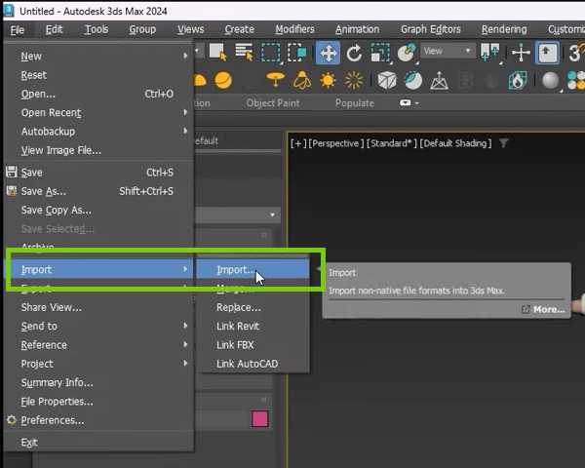Open the Tools menu
This screenshot has width=585, height=468.
click(x=97, y=29)
